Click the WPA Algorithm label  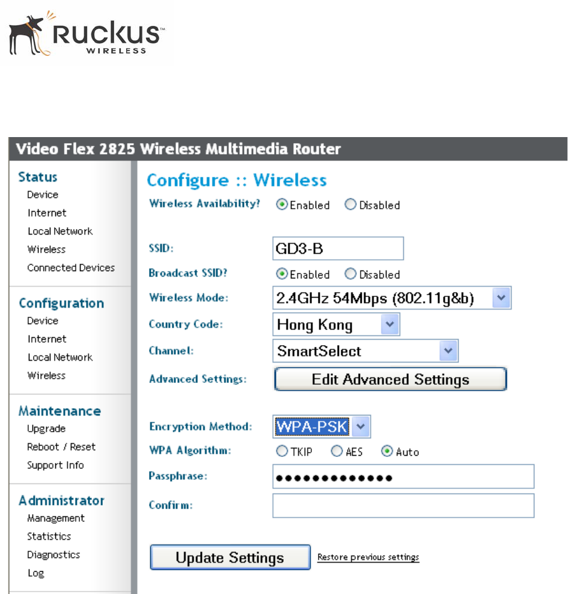tap(190, 450)
